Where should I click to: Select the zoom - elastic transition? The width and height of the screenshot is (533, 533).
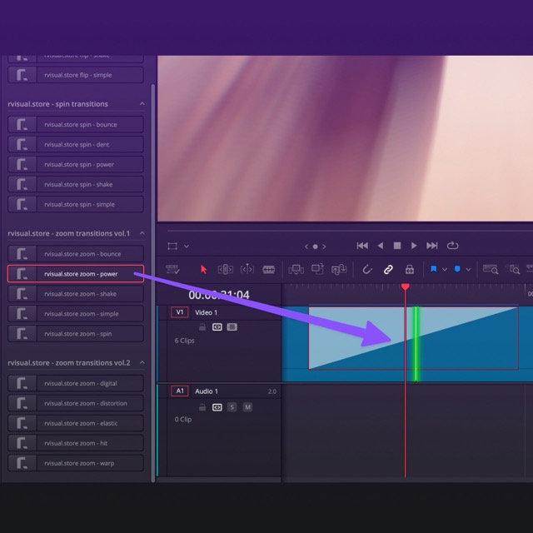76,423
